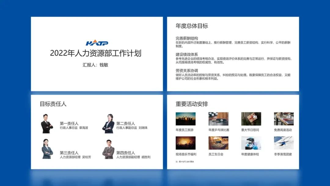Click the portrait beside 第一责任人
Screen dimensions: 330x186
tap(46, 123)
